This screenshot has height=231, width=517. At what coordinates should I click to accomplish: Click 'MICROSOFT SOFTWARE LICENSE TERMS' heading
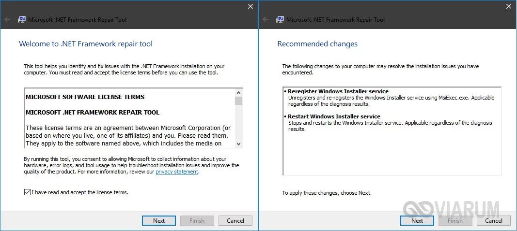click(x=85, y=97)
